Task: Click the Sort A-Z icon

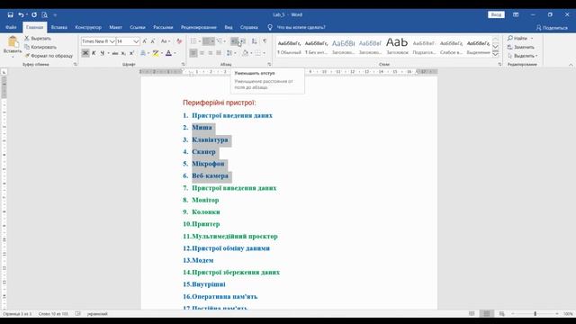Action: [x=254, y=41]
